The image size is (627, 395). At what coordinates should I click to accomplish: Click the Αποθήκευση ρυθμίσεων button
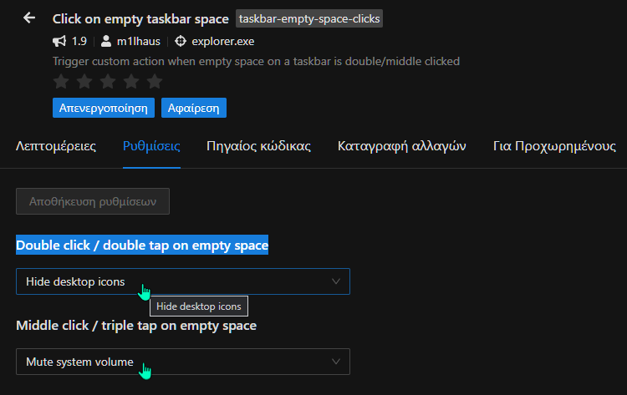coord(93,201)
